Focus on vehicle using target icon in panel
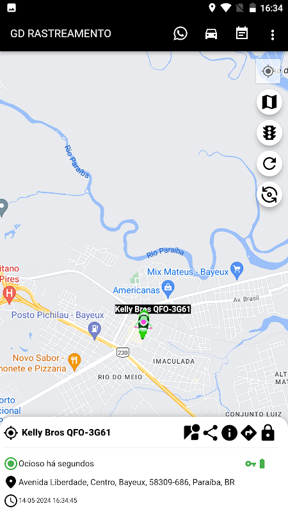This screenshot has height=513, width=288. tap(11, 433)
